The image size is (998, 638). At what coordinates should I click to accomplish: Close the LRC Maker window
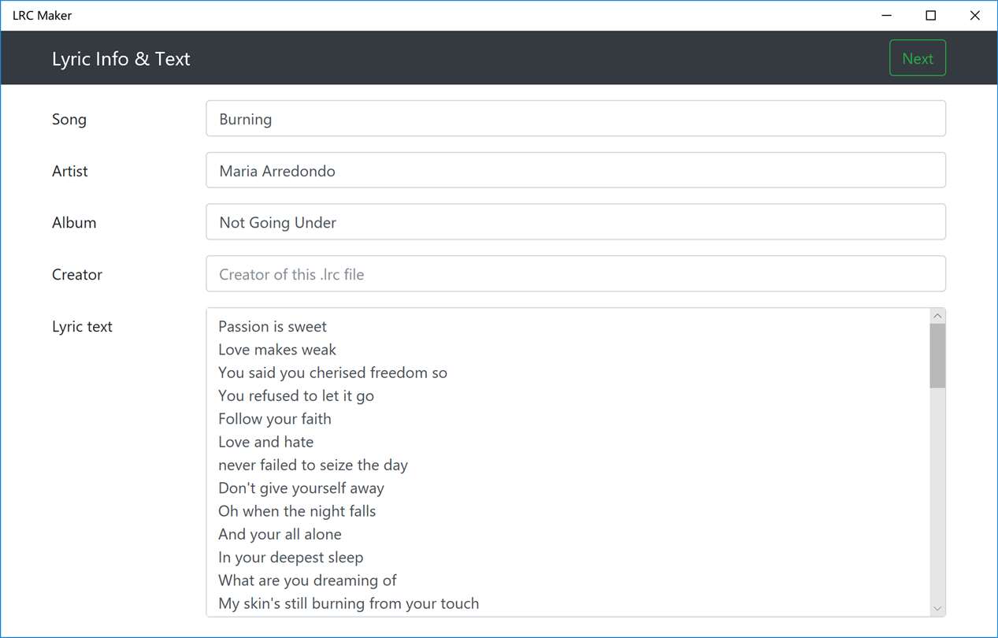point(975,16)
